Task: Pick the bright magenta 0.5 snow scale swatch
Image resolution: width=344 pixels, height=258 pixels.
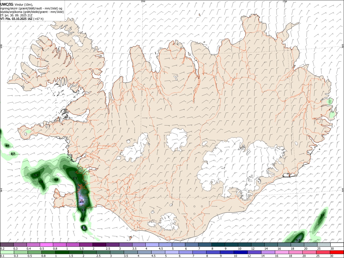Action: [46, 245]
